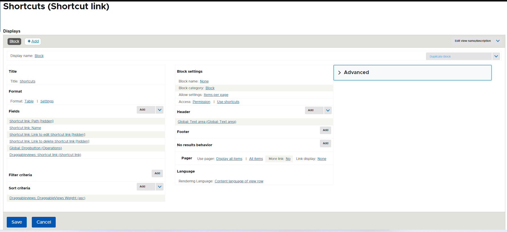Click Add button in Fields section
This screenshot has height=232, width=507.
(x=146, y=110)
